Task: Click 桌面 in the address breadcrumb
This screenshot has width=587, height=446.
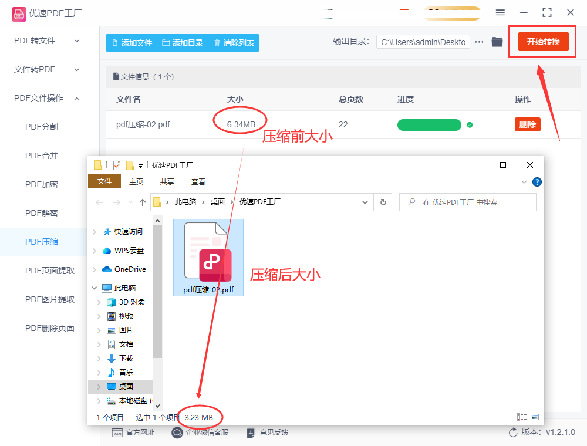Action: pos(218,202)
